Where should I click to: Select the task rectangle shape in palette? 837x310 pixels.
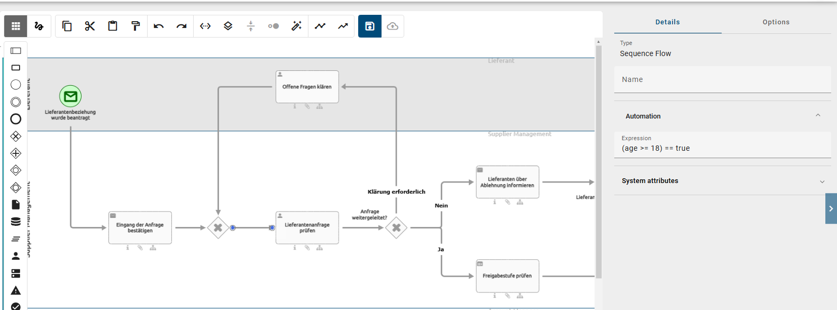coord(16,68)
